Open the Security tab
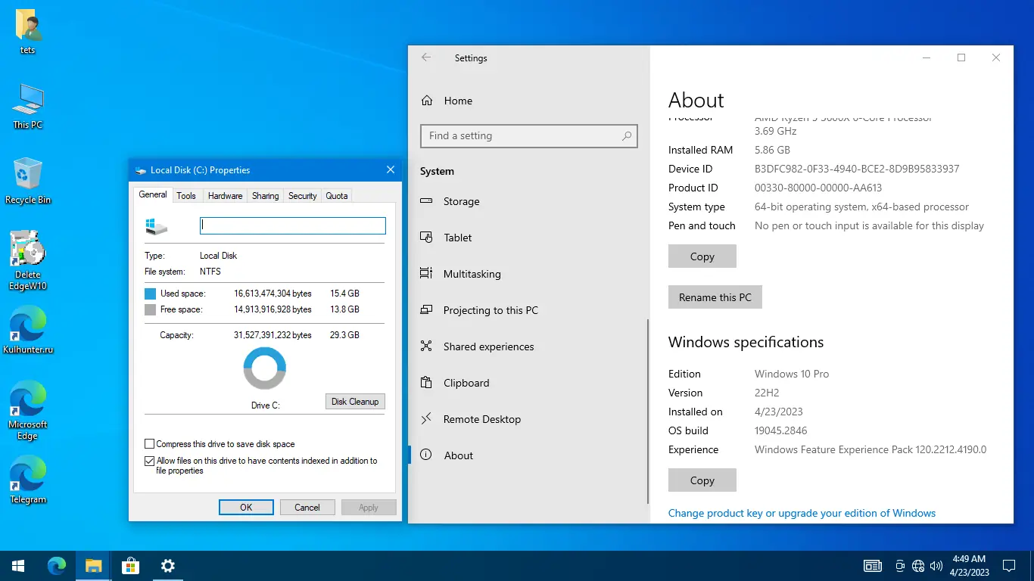 (303, 196)
